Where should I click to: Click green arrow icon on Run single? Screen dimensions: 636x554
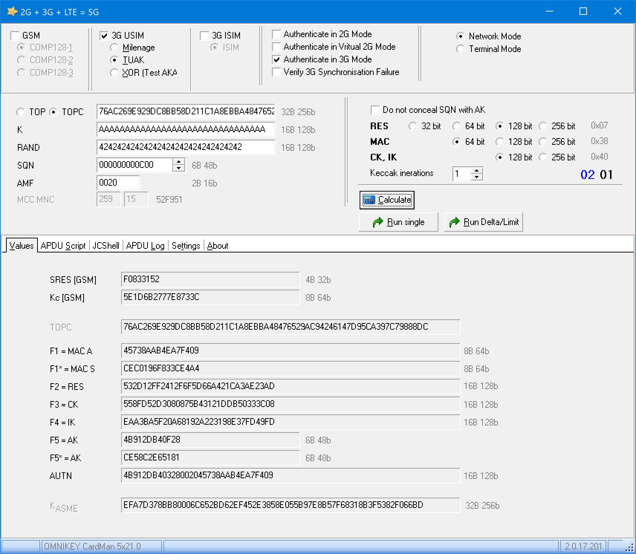point(378,222)
